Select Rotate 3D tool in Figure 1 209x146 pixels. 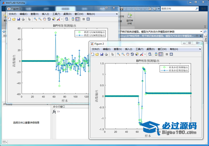(49, 19)
